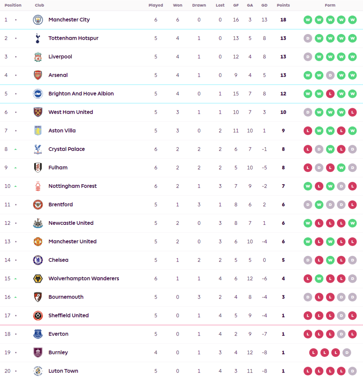Screen dimensions: 363x378
Task: Click the GD column header
Action: pyautogui.click(x=264, y=5)
